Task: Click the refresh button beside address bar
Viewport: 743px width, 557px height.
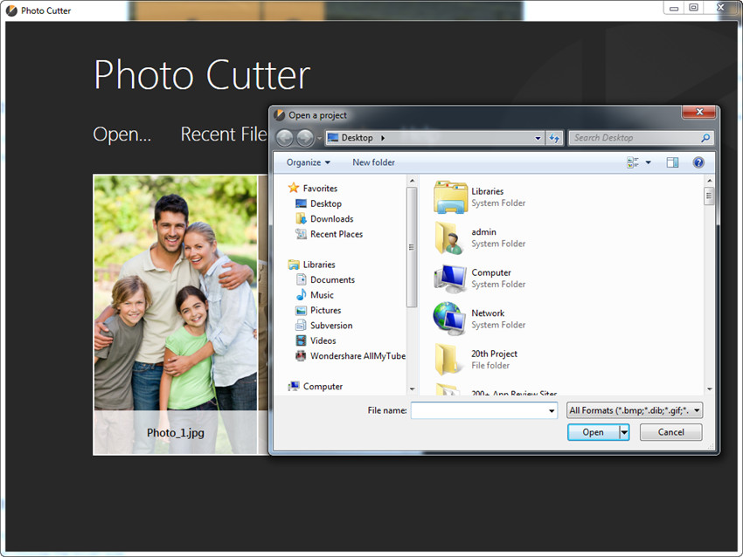Action: tap(554, 138)
